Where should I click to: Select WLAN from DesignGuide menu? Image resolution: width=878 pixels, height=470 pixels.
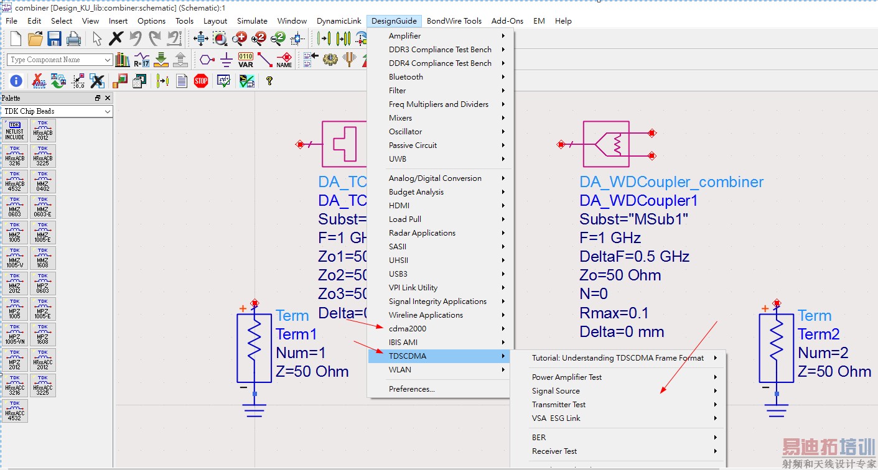point(400,370)
